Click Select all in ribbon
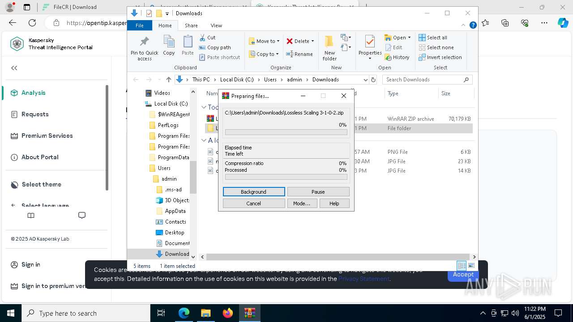The height and width of the screenshot is (322, 573). tap(433, 38)
